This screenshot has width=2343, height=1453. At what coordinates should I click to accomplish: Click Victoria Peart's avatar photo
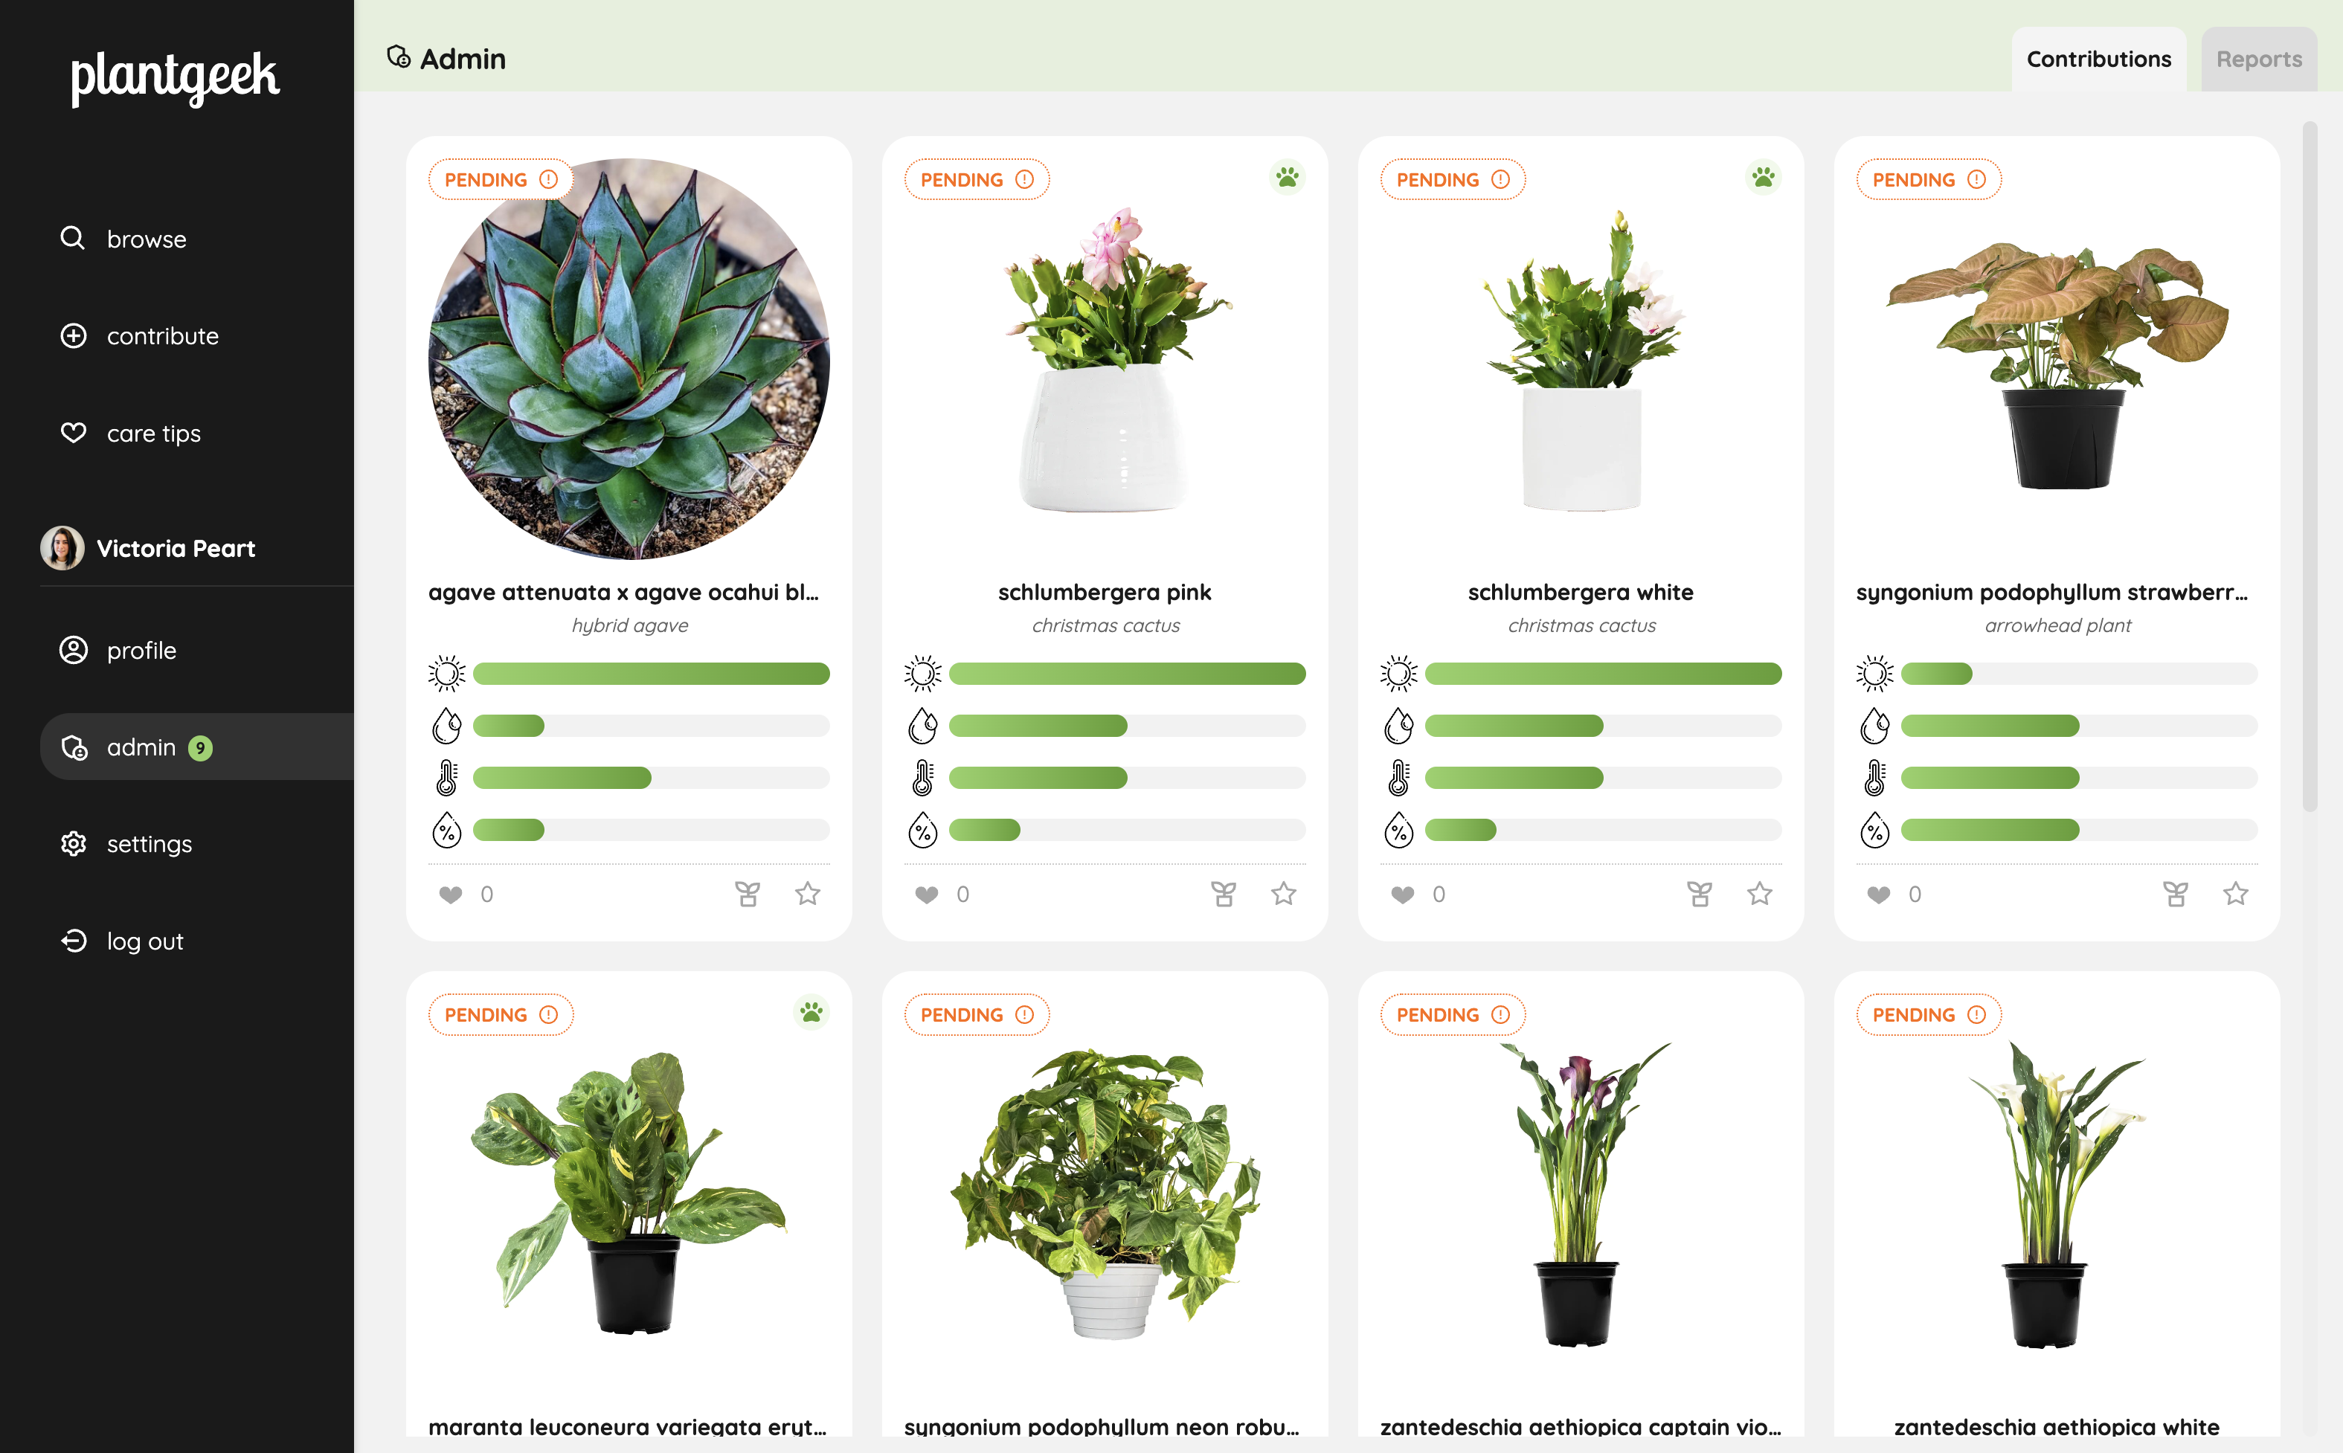tap(62, 548)
